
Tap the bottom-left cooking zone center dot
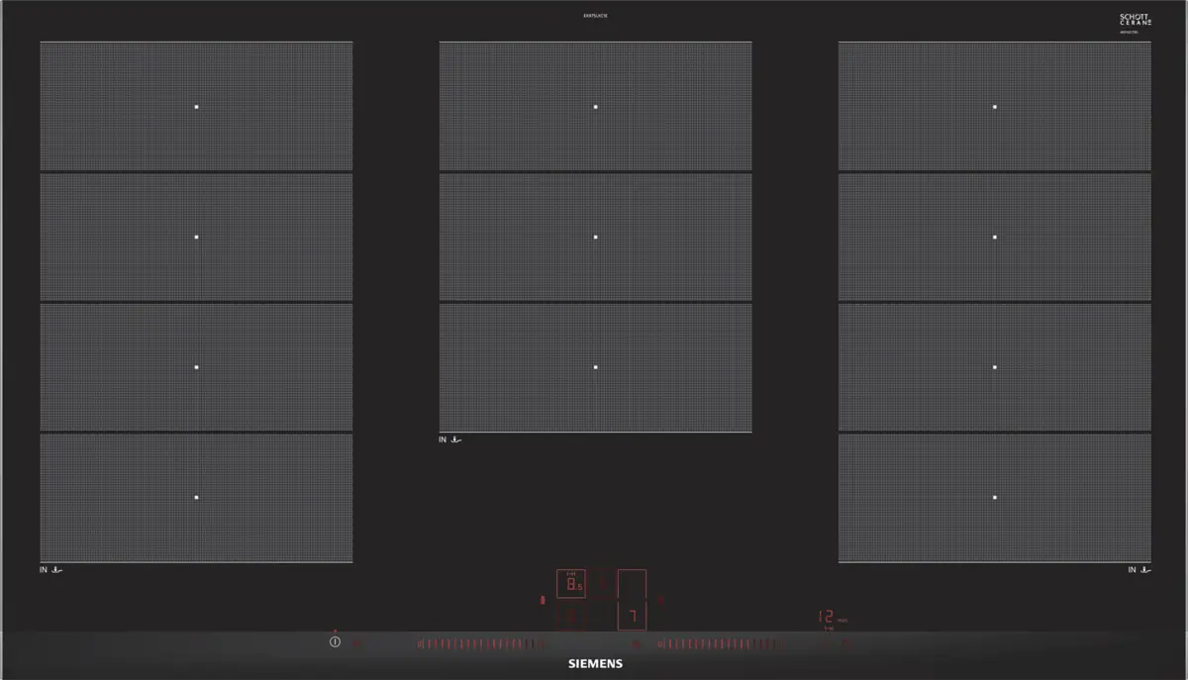[196, 497]
